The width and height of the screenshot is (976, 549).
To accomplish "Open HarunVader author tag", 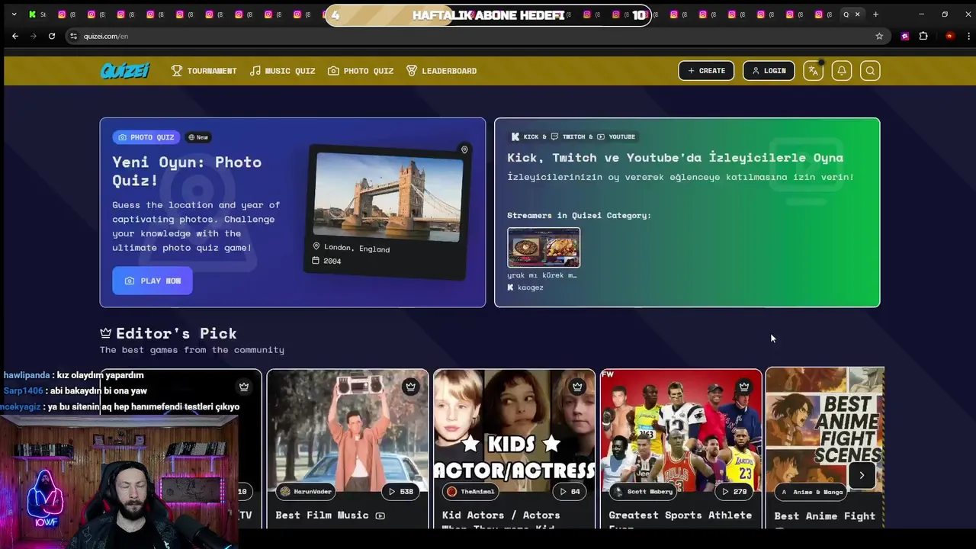I will 306,492.
